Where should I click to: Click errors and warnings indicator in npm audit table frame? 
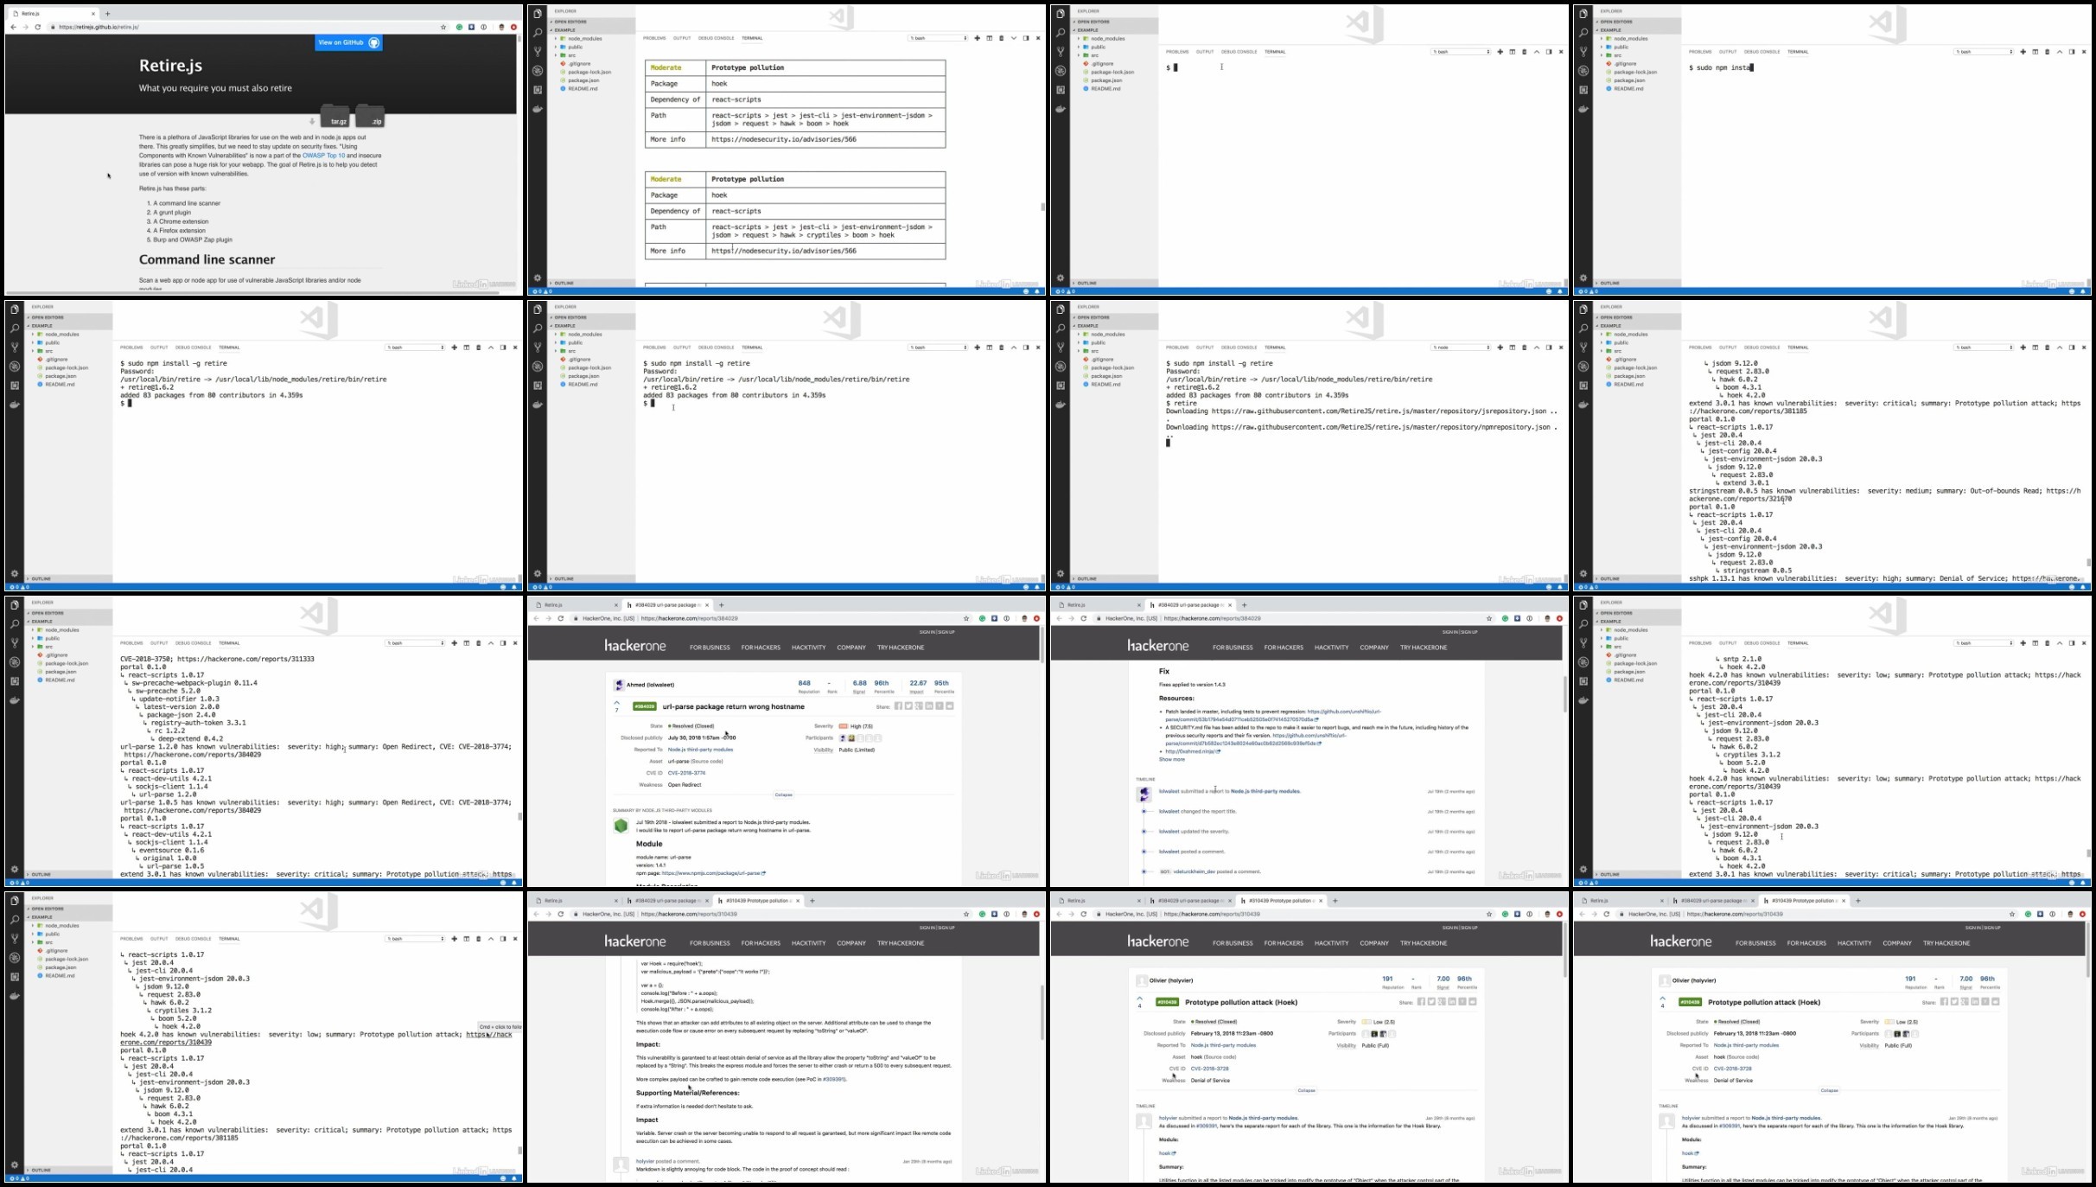coord(542,291)
